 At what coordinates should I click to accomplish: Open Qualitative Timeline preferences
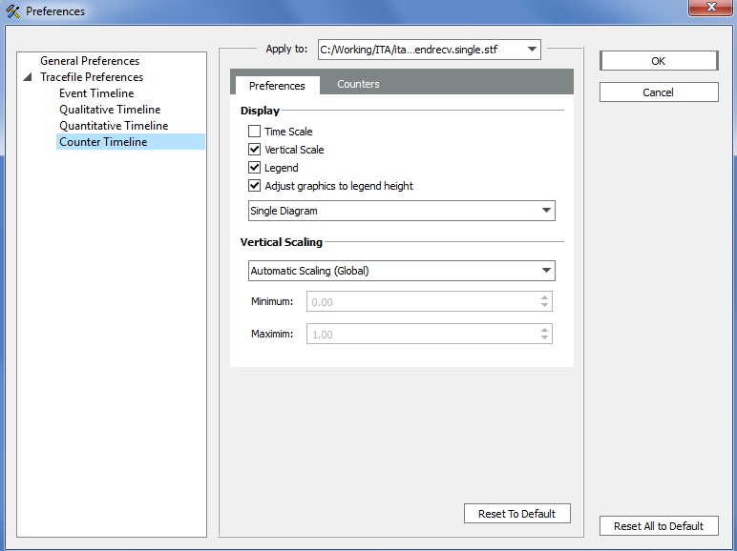110,110
